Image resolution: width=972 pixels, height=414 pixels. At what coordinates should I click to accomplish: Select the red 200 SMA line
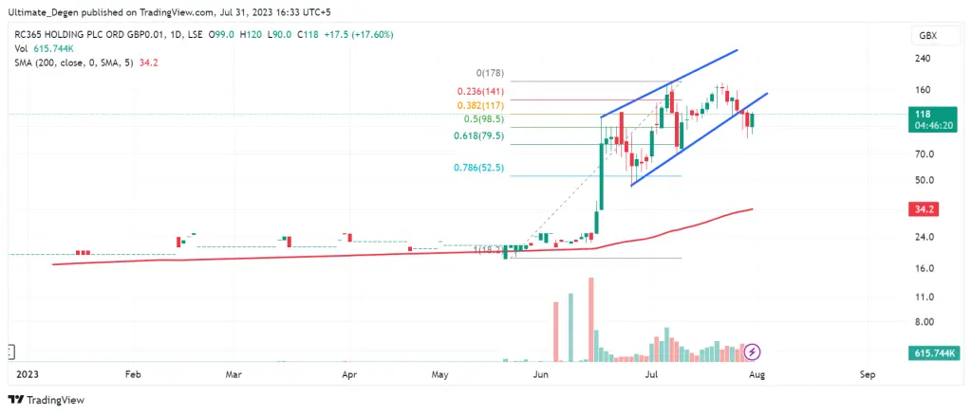click(x=402, y=254)
